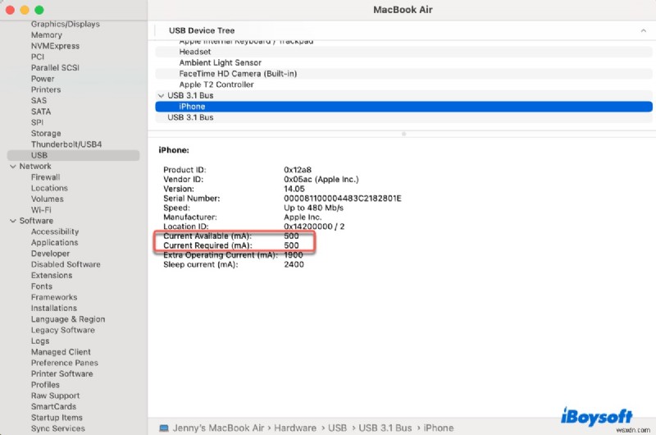The image size is (656, 435).
Task: Open Startup Items in sidebar
Action: coord(57,418)
